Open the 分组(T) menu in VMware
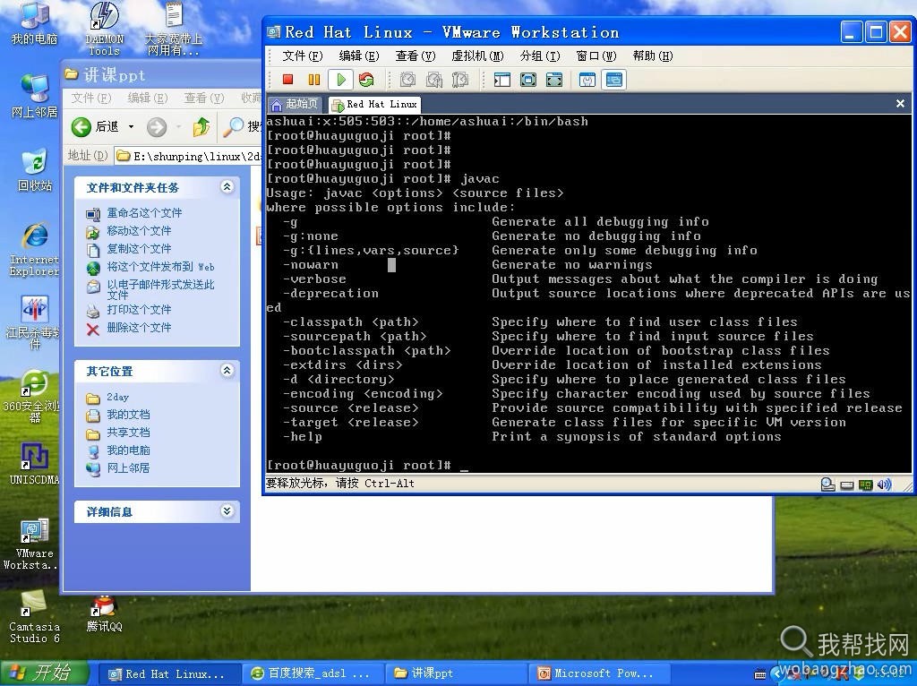This screenshot has width=917, height=686. (540, 56)
